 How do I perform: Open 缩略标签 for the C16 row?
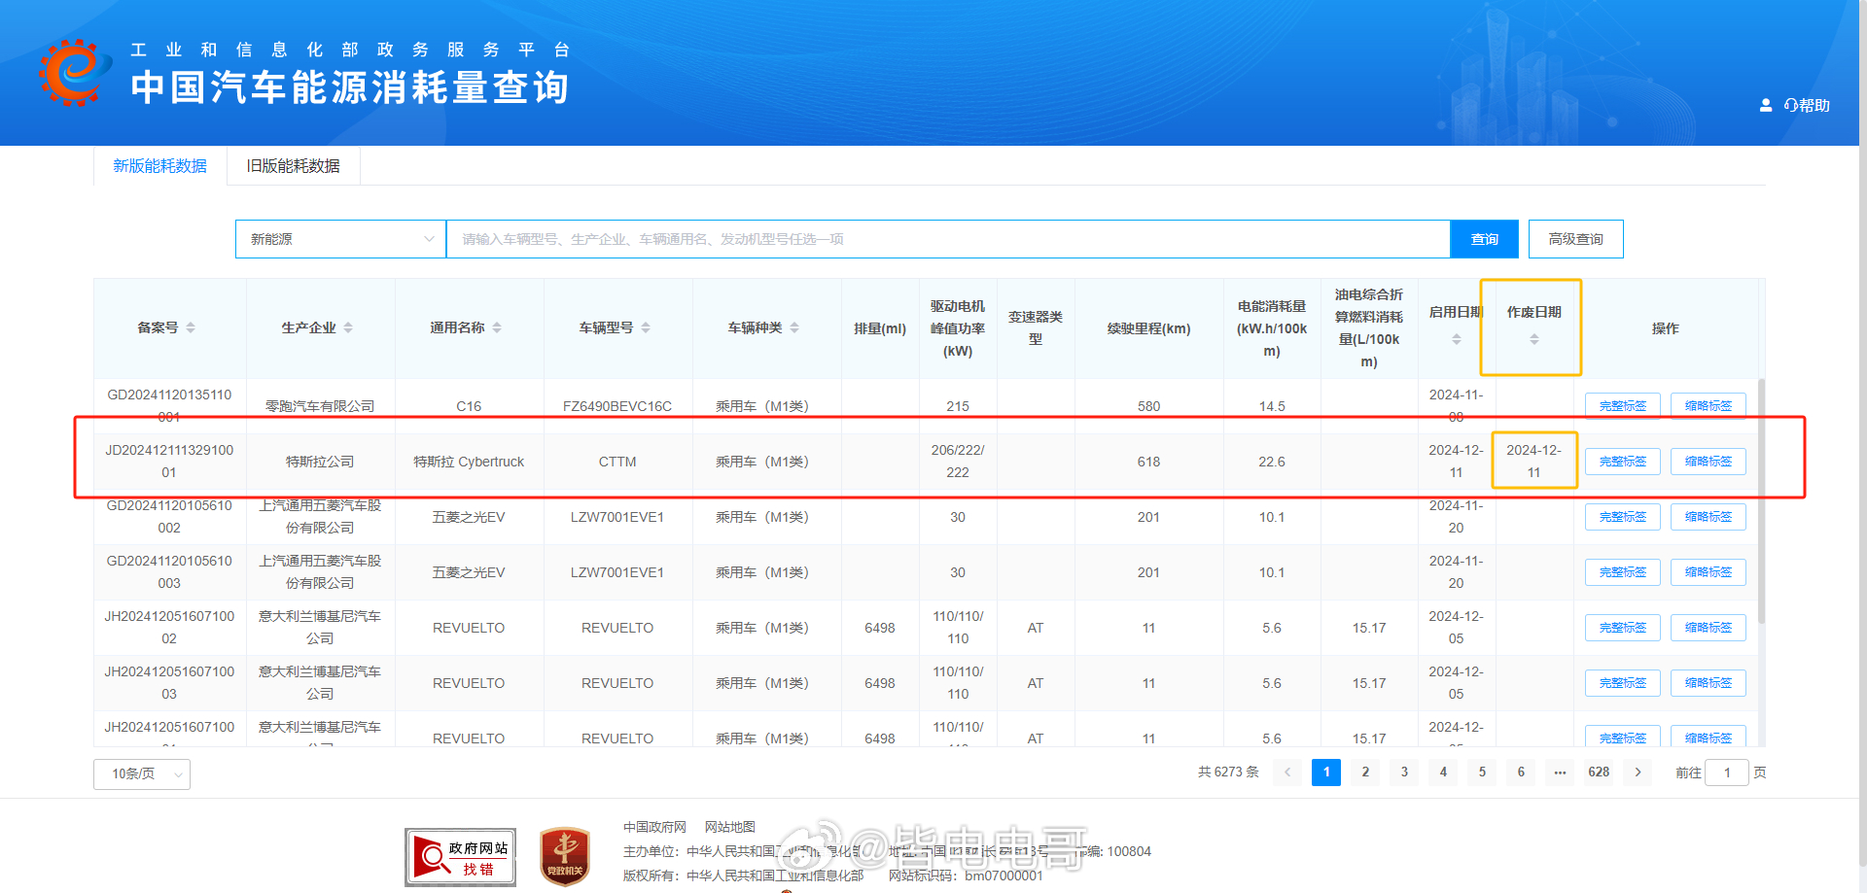(x=1708, y=406)
